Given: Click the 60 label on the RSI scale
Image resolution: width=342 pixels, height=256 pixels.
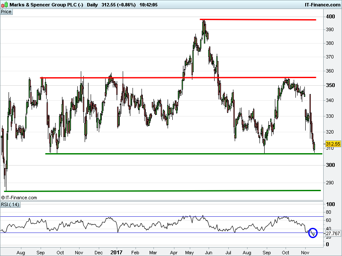Looking at the screenshot, I should click(328, 220).
